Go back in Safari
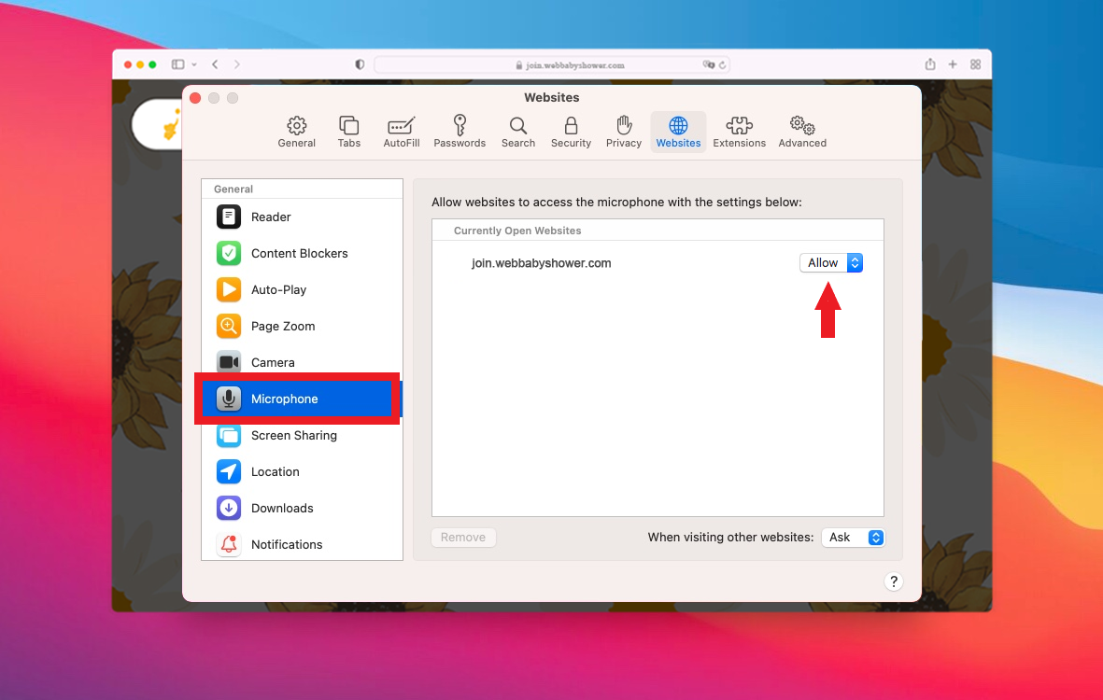This screenshot has height=700, width=1103. (215, 64)
